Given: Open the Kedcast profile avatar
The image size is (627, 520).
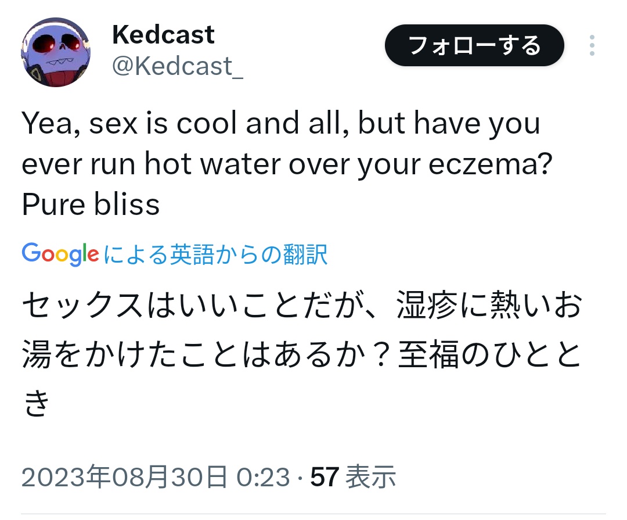Looking at the screenshot, I should (56, 52).
